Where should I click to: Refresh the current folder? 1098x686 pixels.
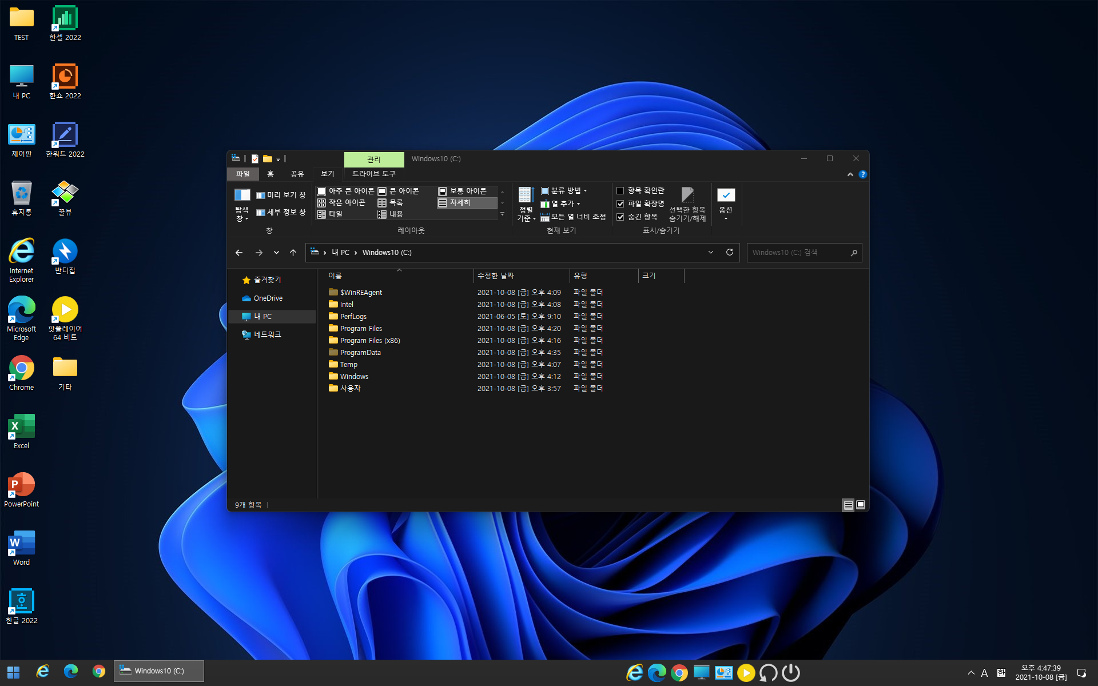[x=730, y=253]
